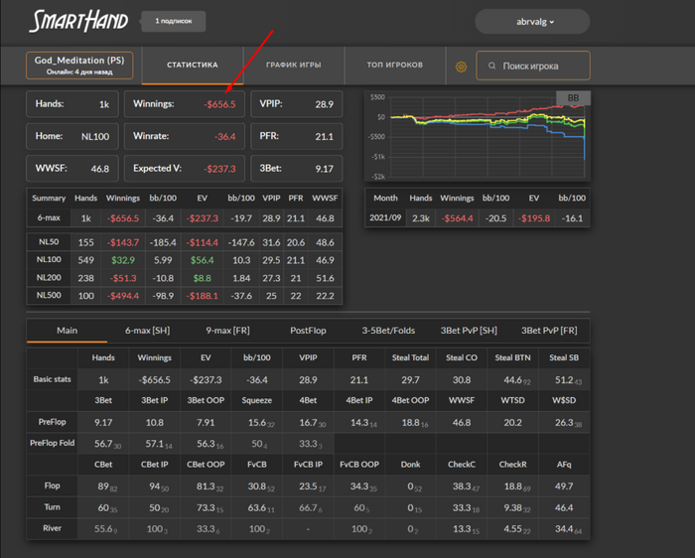Click the 2021/09 month row
This screenshot has height=558, width=695.
pyautogui.click(x=478, y=218)
